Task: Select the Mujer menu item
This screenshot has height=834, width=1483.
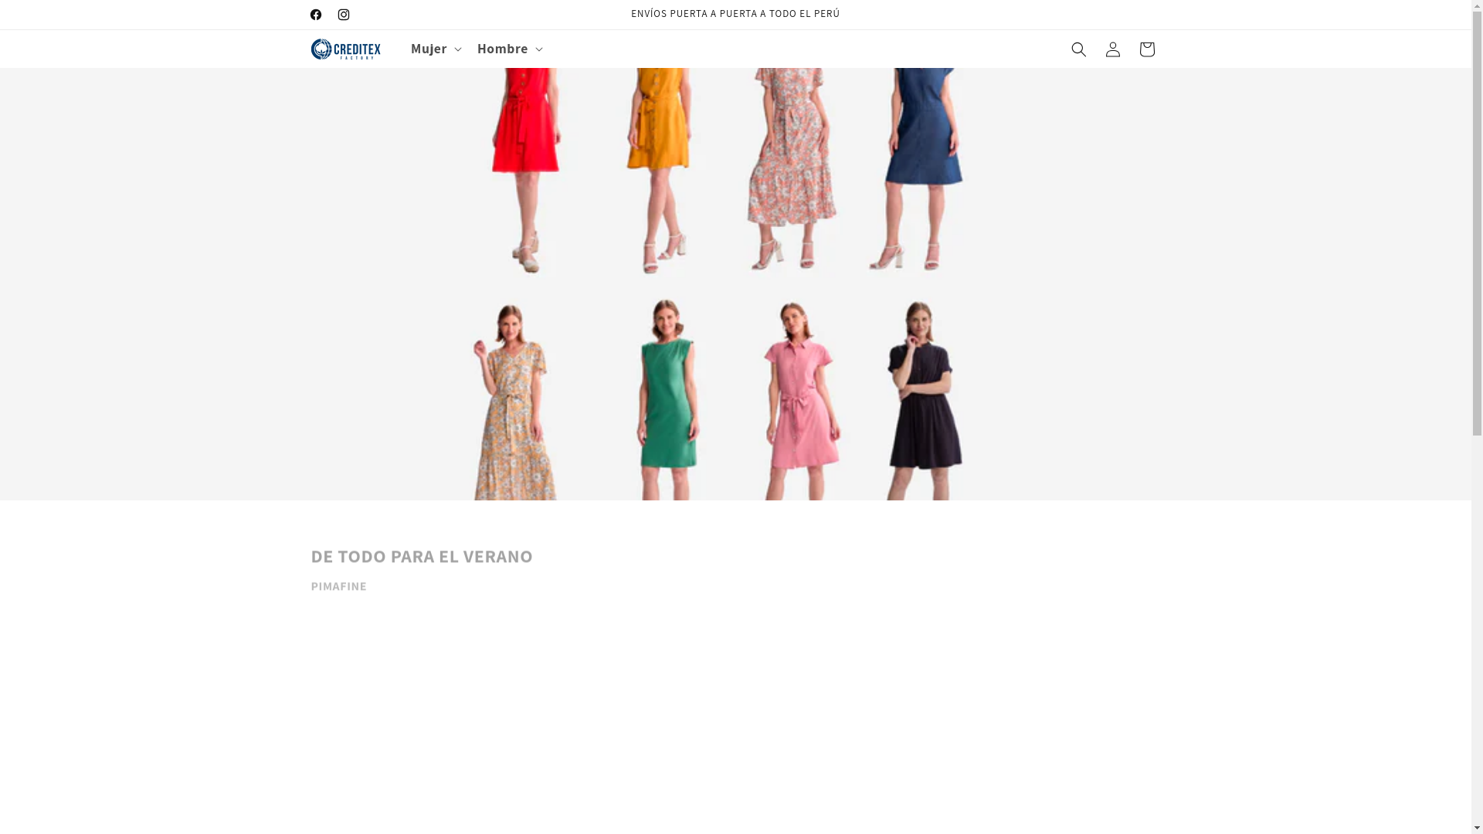Action: click(x=429, y=49)
